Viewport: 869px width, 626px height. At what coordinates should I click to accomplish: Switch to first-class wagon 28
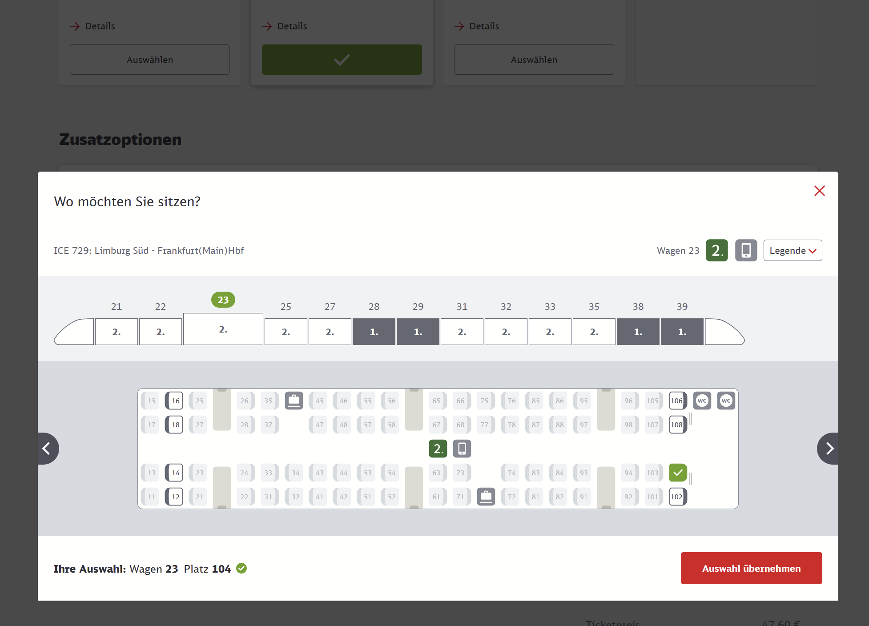(374, 332)
